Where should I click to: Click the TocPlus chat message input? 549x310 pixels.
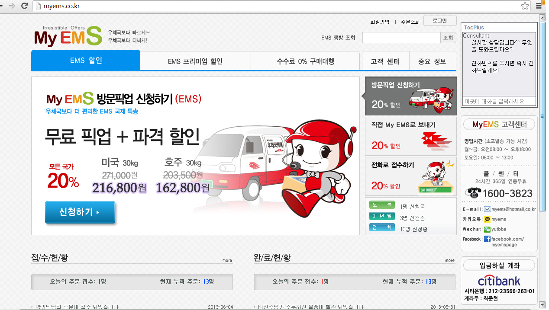click(x=499, y=101)
